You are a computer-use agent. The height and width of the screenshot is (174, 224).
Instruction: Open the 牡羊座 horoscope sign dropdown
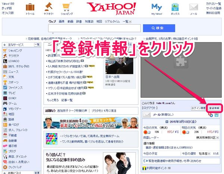tap(209, 154)
